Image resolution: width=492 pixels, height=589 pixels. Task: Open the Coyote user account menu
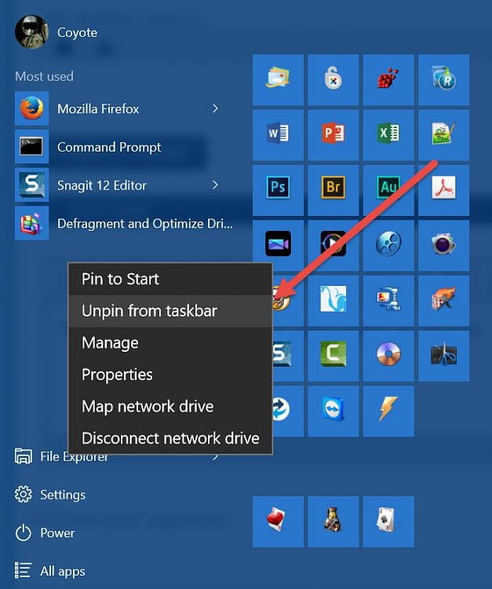tap(56, 32)
